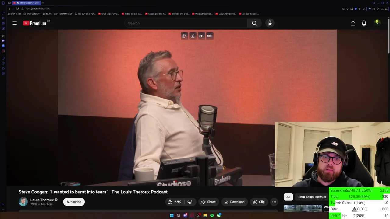The width and height of the screenshot is (390, 219).
Task: Click the browser toolbar speaker icon
Action: (370, 9)
